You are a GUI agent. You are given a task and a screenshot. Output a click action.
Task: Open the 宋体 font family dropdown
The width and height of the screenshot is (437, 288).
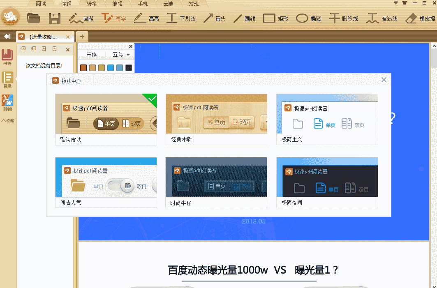93,54
